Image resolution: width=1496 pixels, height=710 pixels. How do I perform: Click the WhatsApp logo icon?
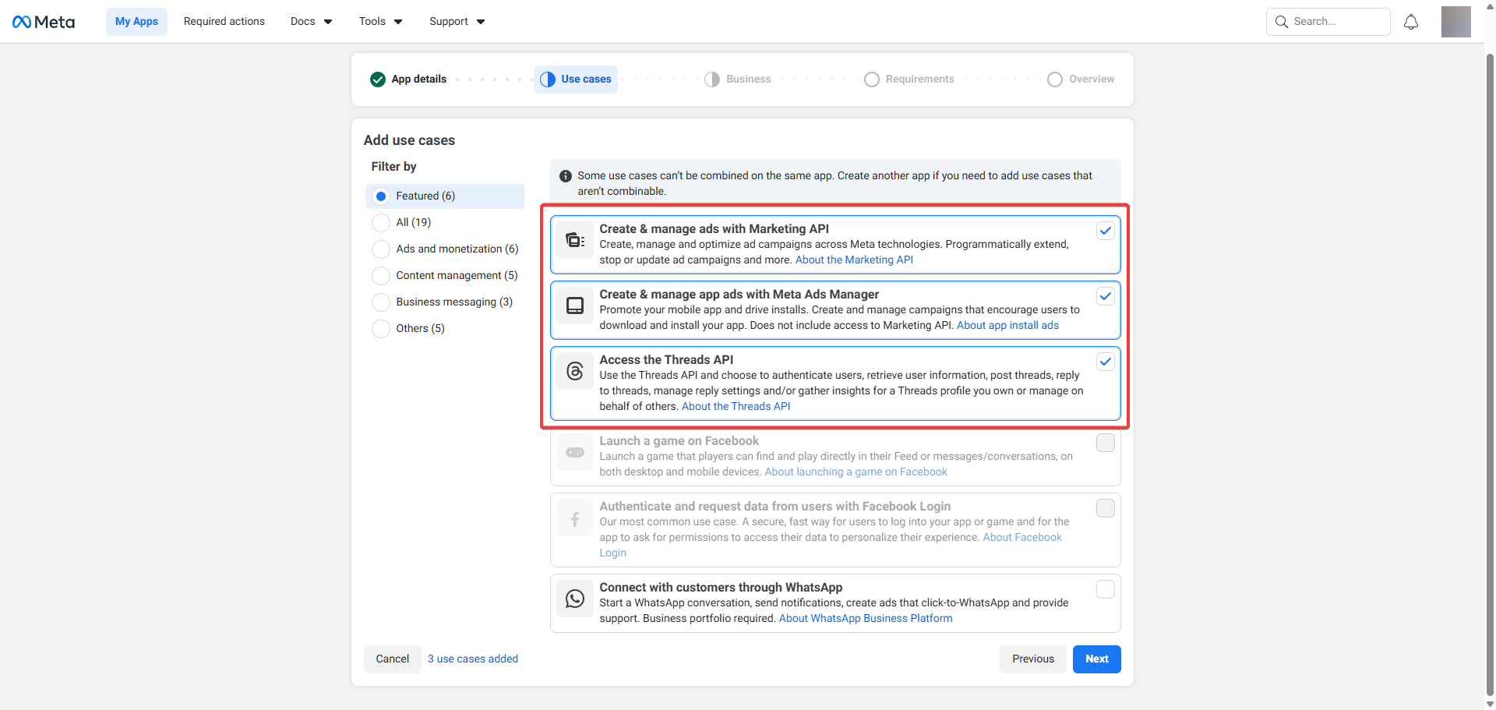click(575, 599)
